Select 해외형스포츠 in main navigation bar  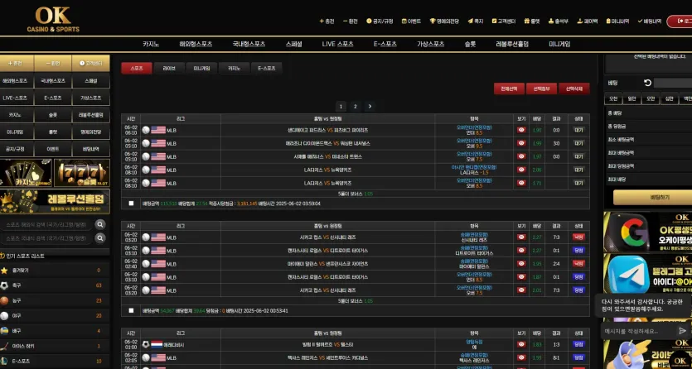pyautogui.click(x=196, y=44)
